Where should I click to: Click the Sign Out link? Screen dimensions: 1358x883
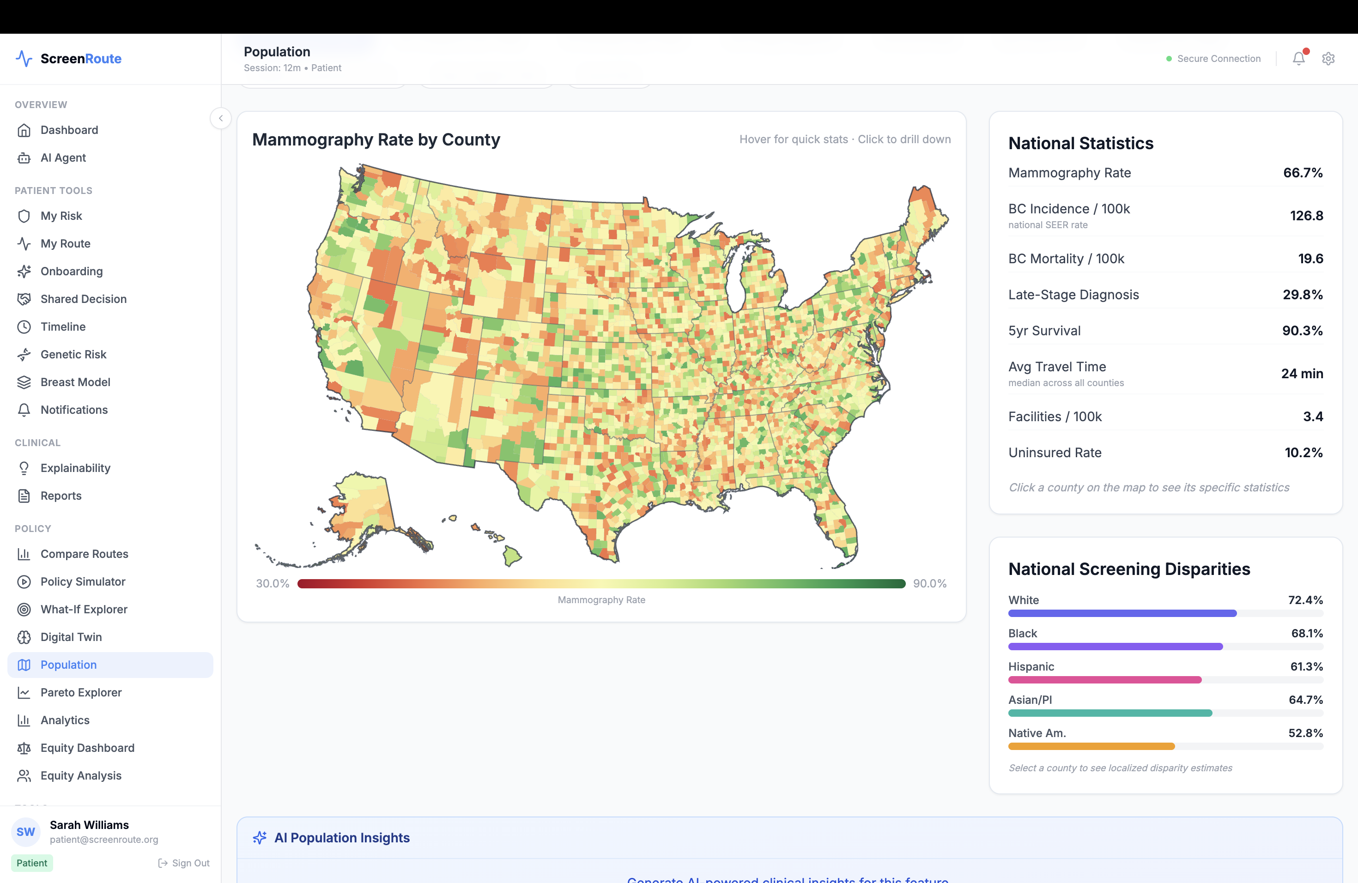coord(184,863)
